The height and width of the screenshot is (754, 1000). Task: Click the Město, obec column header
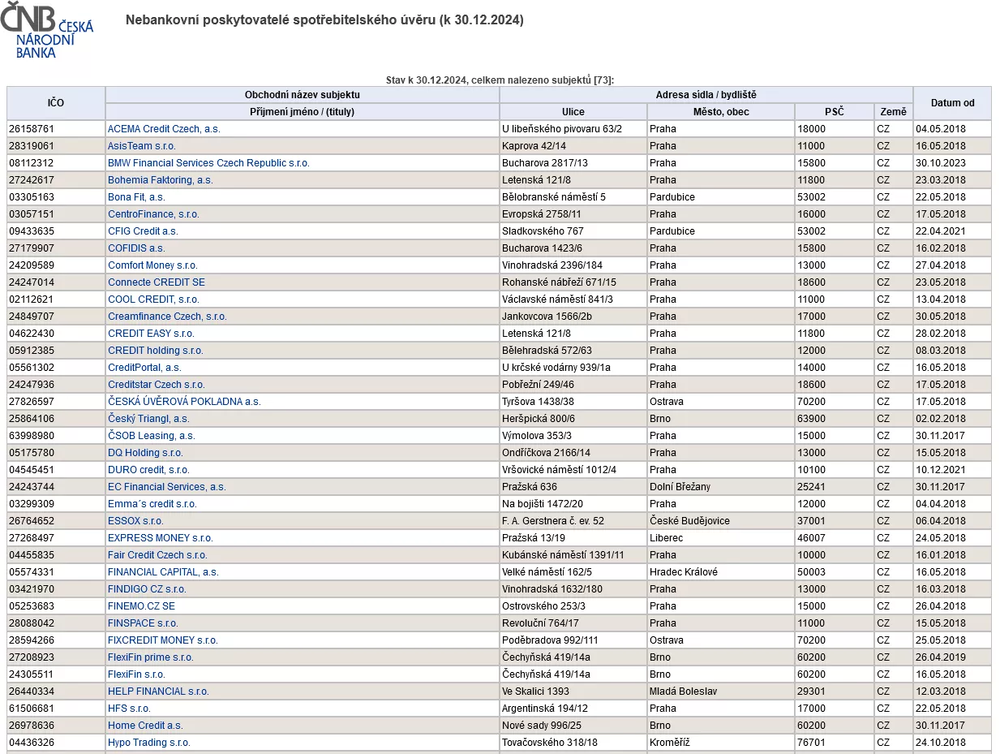[721, 112]
